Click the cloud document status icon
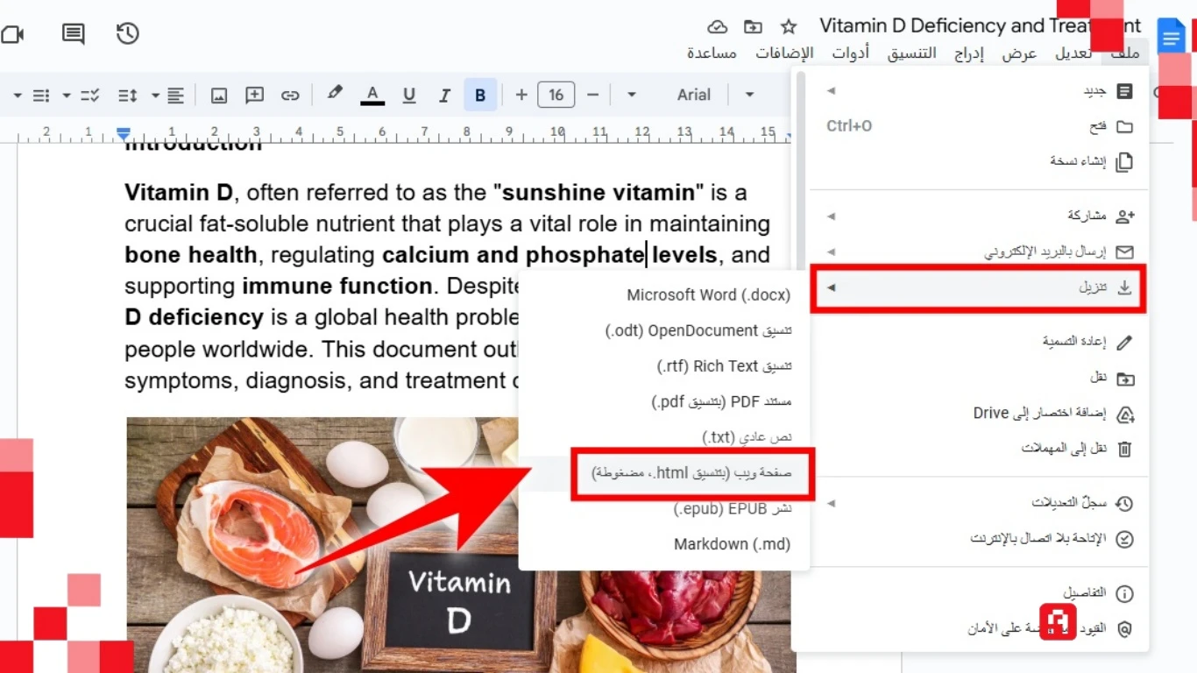 point(718,27)
